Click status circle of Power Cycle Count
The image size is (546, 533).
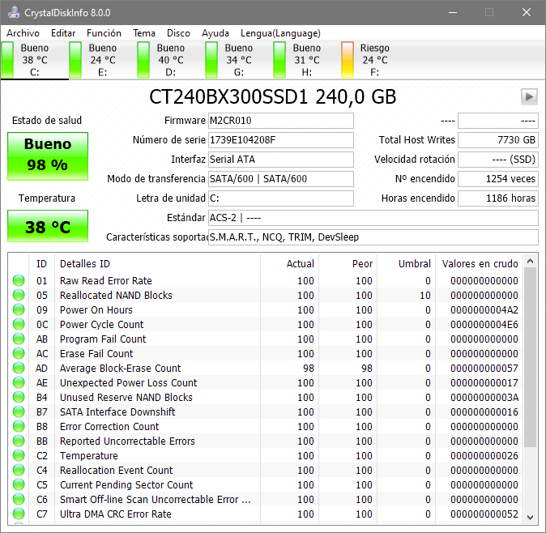19,325
